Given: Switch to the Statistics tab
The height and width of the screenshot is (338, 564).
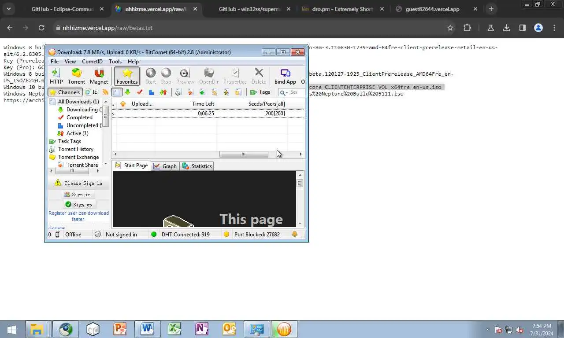Looking at the screenshot, I should [197, 166].
